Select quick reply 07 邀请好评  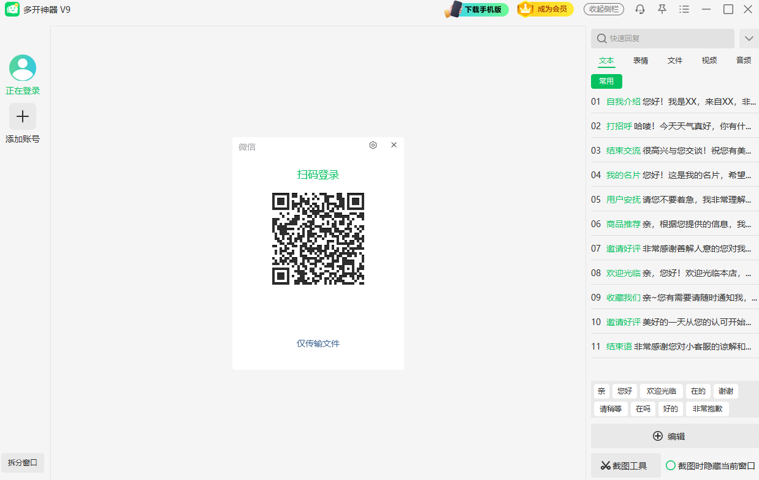point(675,249)
